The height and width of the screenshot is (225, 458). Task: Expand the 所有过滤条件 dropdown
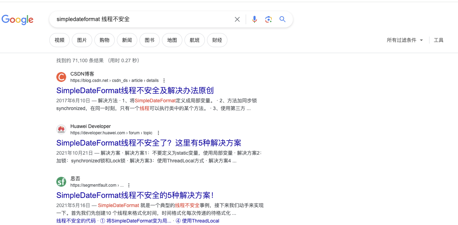pyautogui.click(x=405, y=40)
